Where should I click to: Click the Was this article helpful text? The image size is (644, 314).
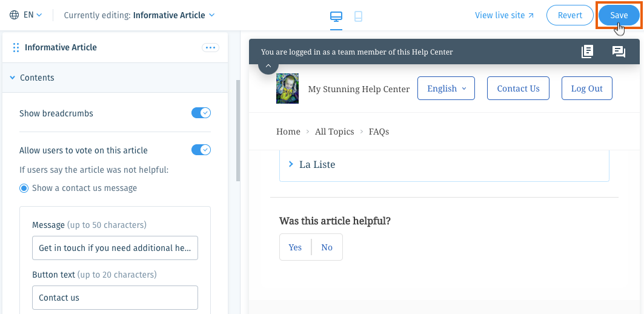[335, 221]
